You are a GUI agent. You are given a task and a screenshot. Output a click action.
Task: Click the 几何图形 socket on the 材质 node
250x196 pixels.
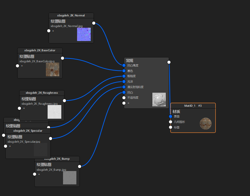[171, 122]
